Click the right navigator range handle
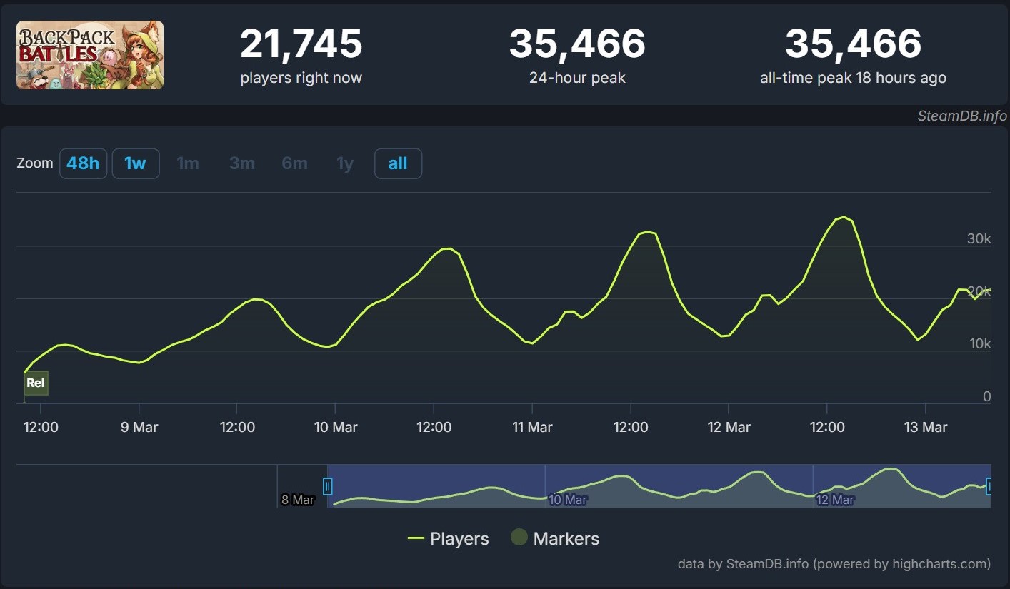1010x589 pixels. tap(989, 486)
